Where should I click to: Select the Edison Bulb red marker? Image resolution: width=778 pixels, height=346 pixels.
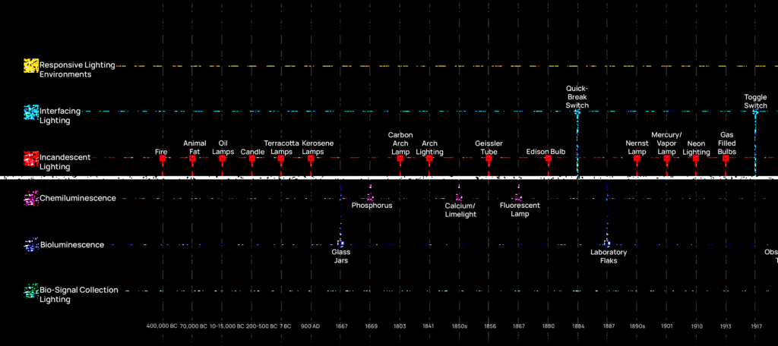coord(547,161)
